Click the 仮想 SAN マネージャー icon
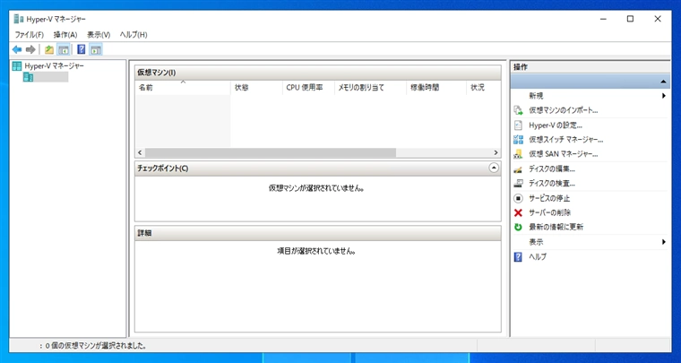681x363 pixels. coord(518,154)
